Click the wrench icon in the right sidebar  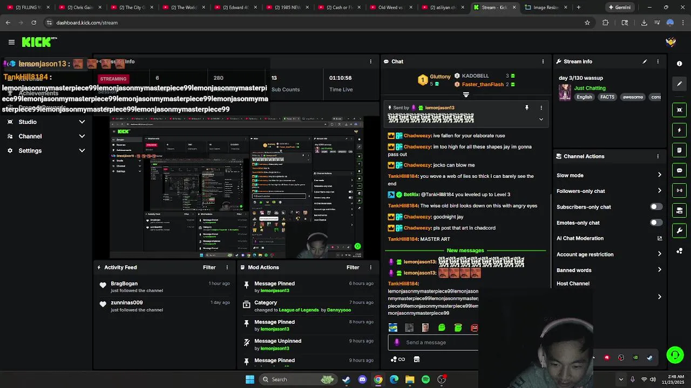680,231
